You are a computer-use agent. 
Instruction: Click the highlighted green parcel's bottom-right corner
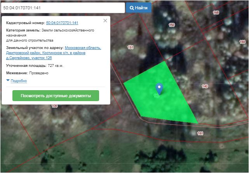[x=197, y=122]
